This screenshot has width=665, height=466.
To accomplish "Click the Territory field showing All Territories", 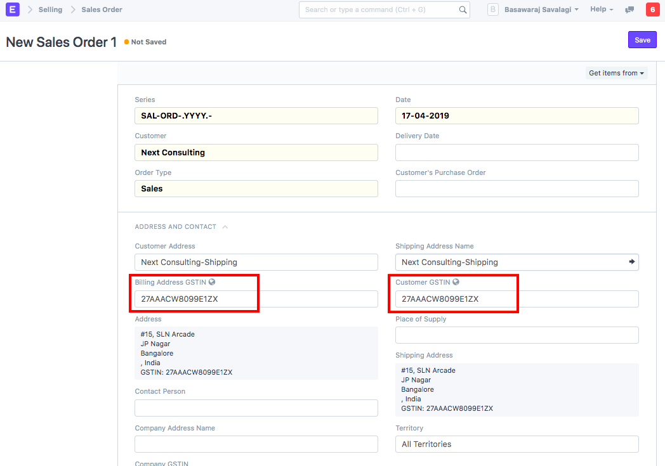I will (x=517, y=444).
